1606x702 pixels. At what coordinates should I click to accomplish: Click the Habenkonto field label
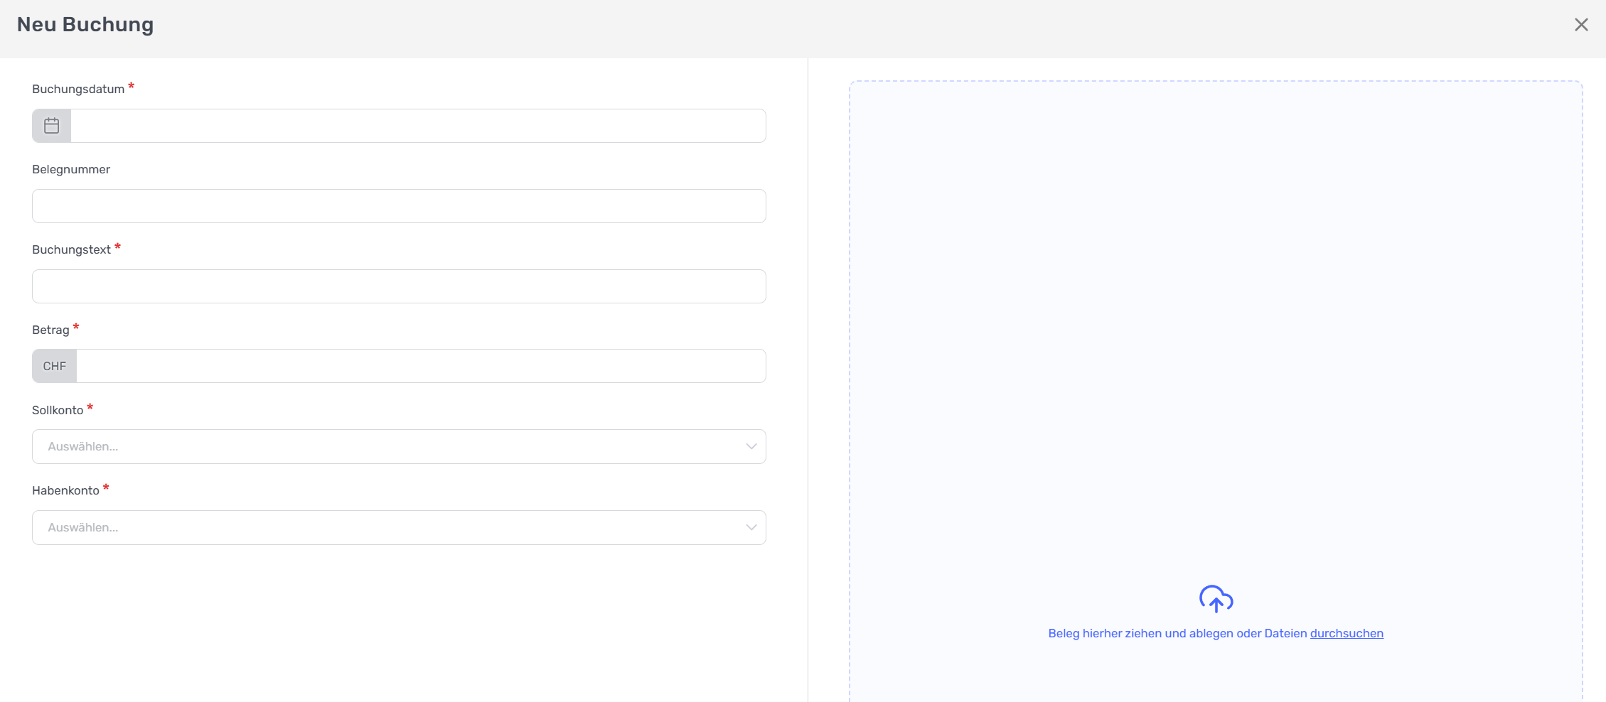[x=65, y=490]
